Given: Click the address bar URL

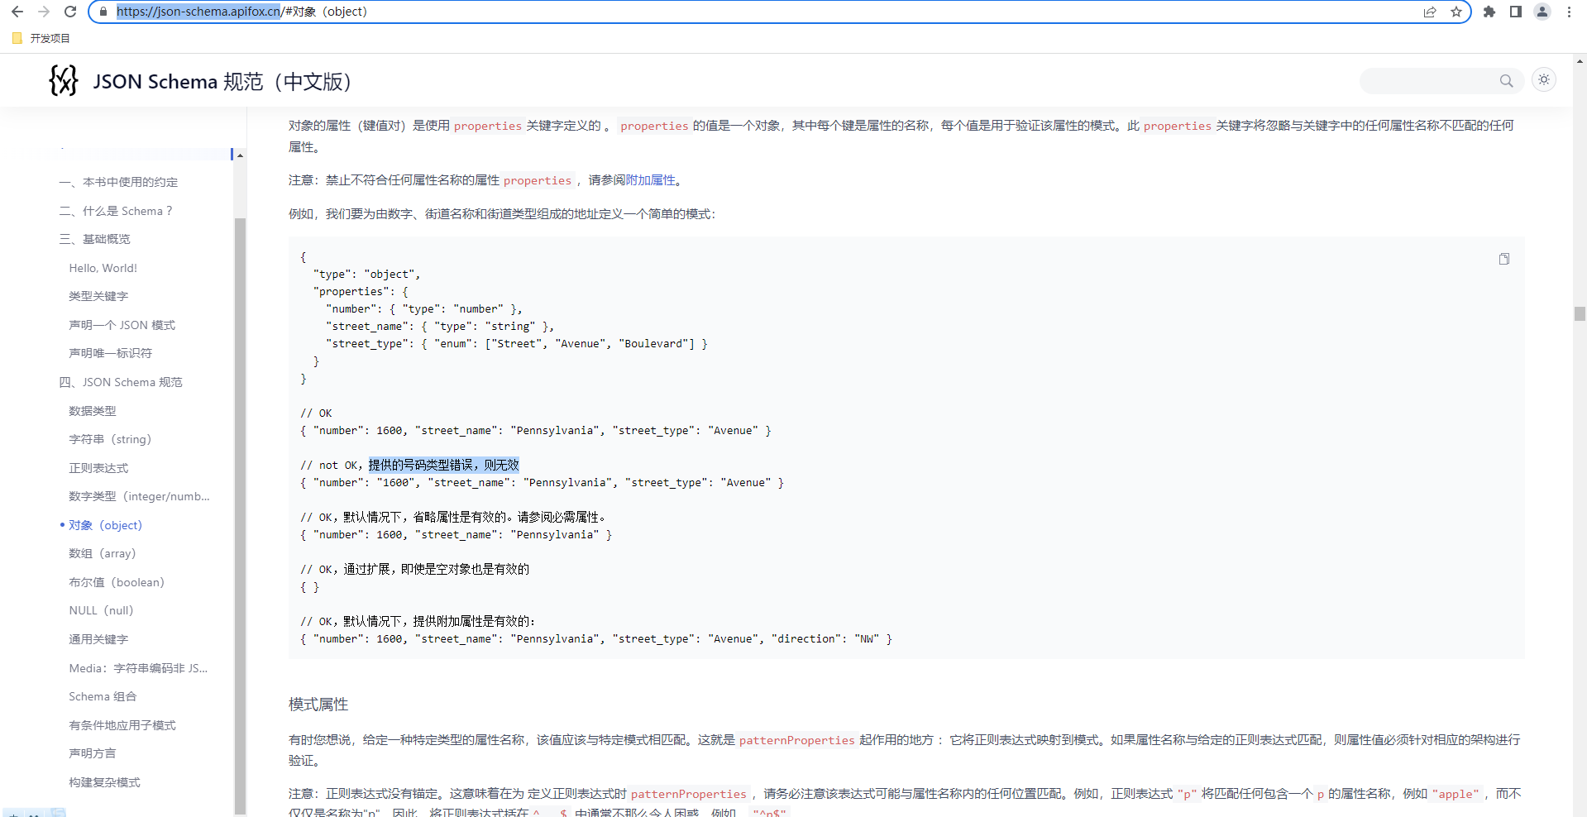Looking at the screenshot, I should 241,12.
